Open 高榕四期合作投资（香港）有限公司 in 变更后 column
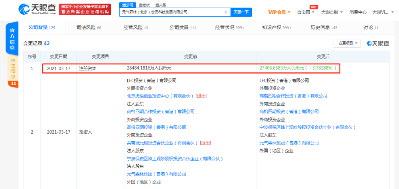 coord(293,96)
